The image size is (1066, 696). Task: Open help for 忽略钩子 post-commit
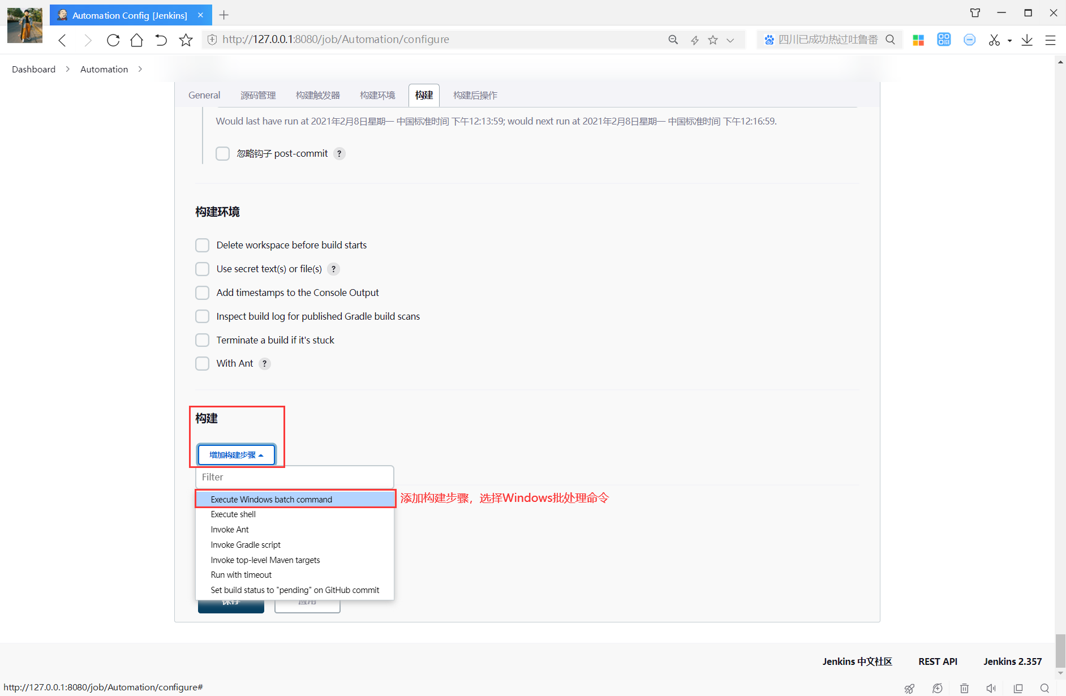point(339,153)
